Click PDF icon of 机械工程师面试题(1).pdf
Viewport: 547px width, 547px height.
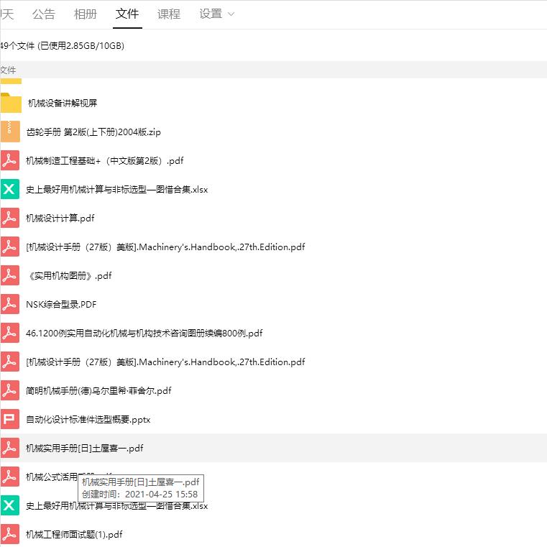[x=10, y=534]
